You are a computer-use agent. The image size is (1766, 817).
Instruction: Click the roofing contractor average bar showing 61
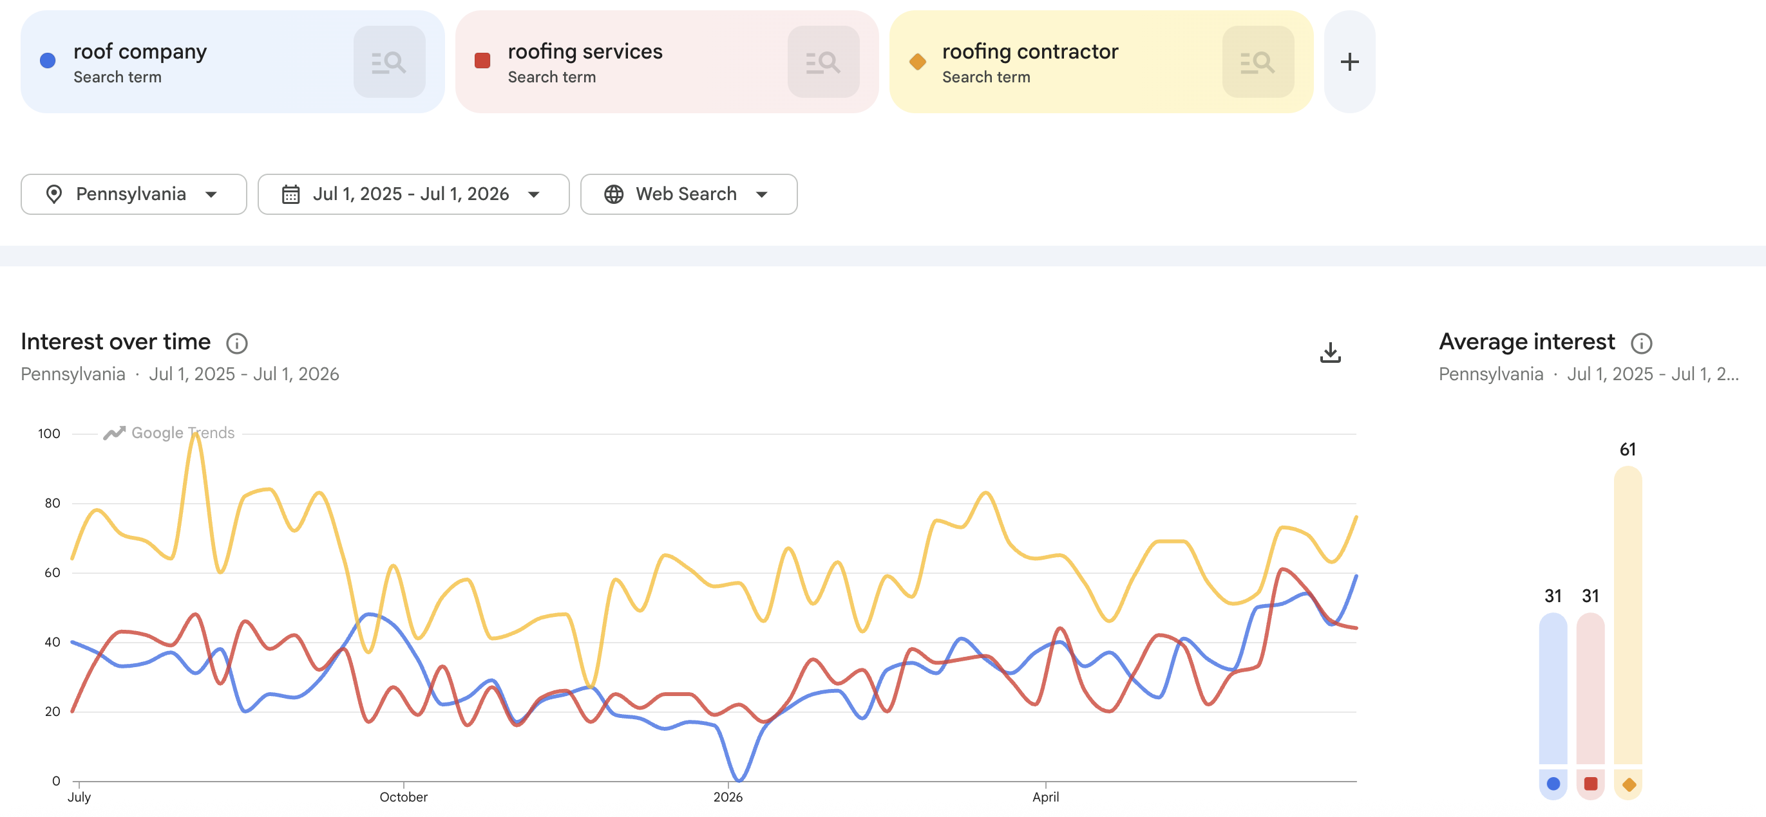[x=1628, y=615]
